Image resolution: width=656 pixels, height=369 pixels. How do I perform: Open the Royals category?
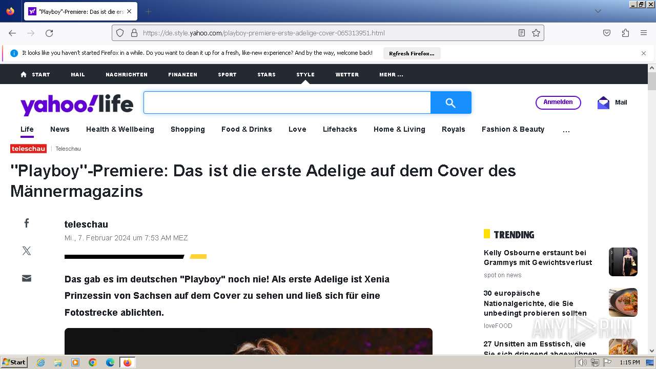click(x=454, y=129)
